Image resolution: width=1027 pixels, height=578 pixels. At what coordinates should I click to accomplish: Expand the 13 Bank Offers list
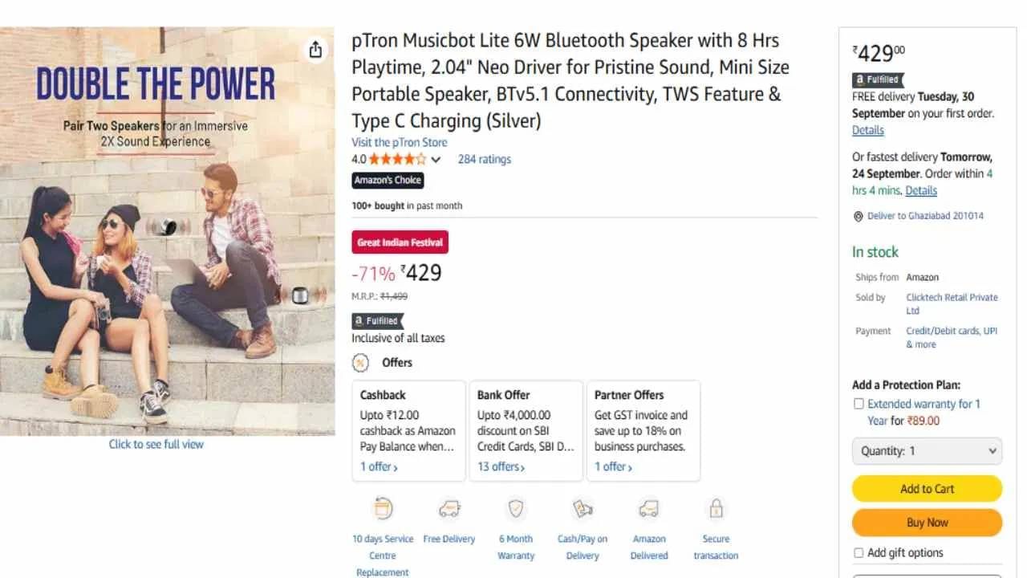coord(499,466)
